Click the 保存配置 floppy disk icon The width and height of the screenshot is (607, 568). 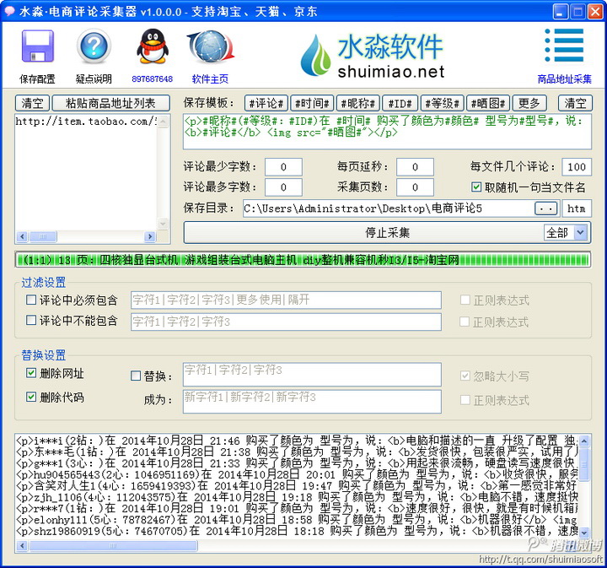point(37,46)
